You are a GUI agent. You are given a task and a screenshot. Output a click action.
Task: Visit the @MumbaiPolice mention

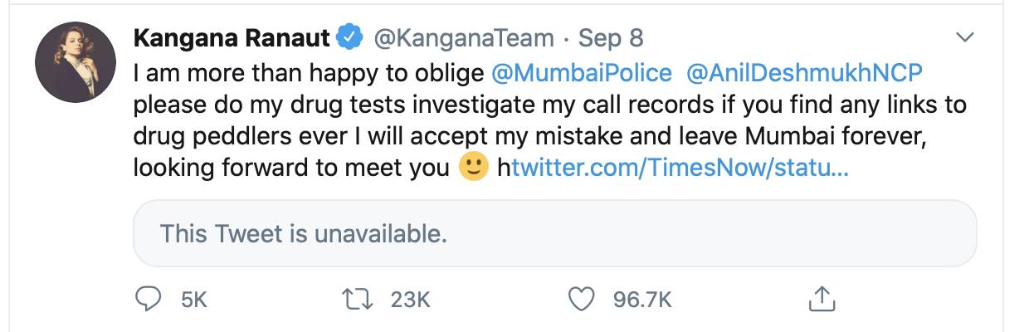click(582, 73)
